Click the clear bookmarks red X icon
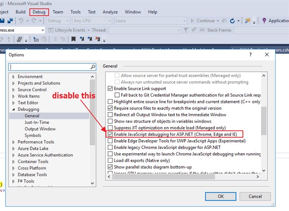 click(x=98, y=39)
